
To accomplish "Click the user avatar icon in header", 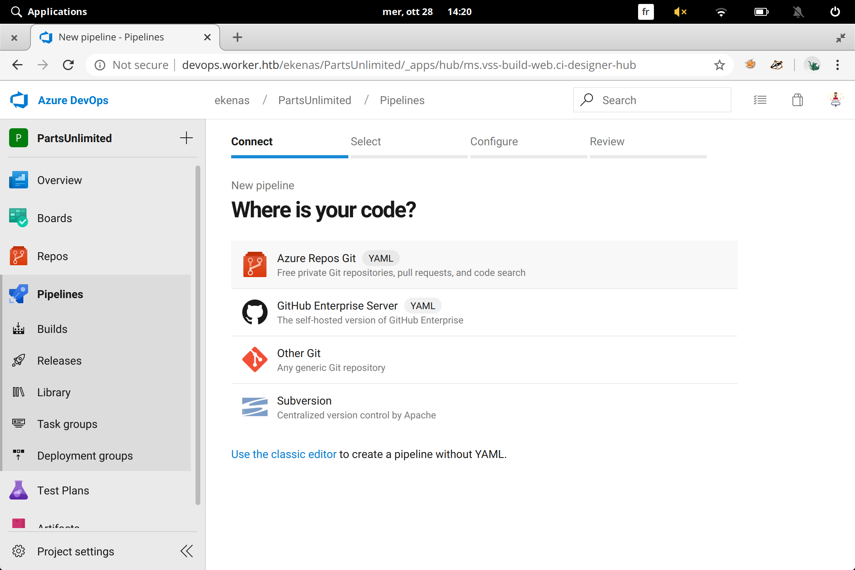I will pyautogui.click(x=835, y=100).
